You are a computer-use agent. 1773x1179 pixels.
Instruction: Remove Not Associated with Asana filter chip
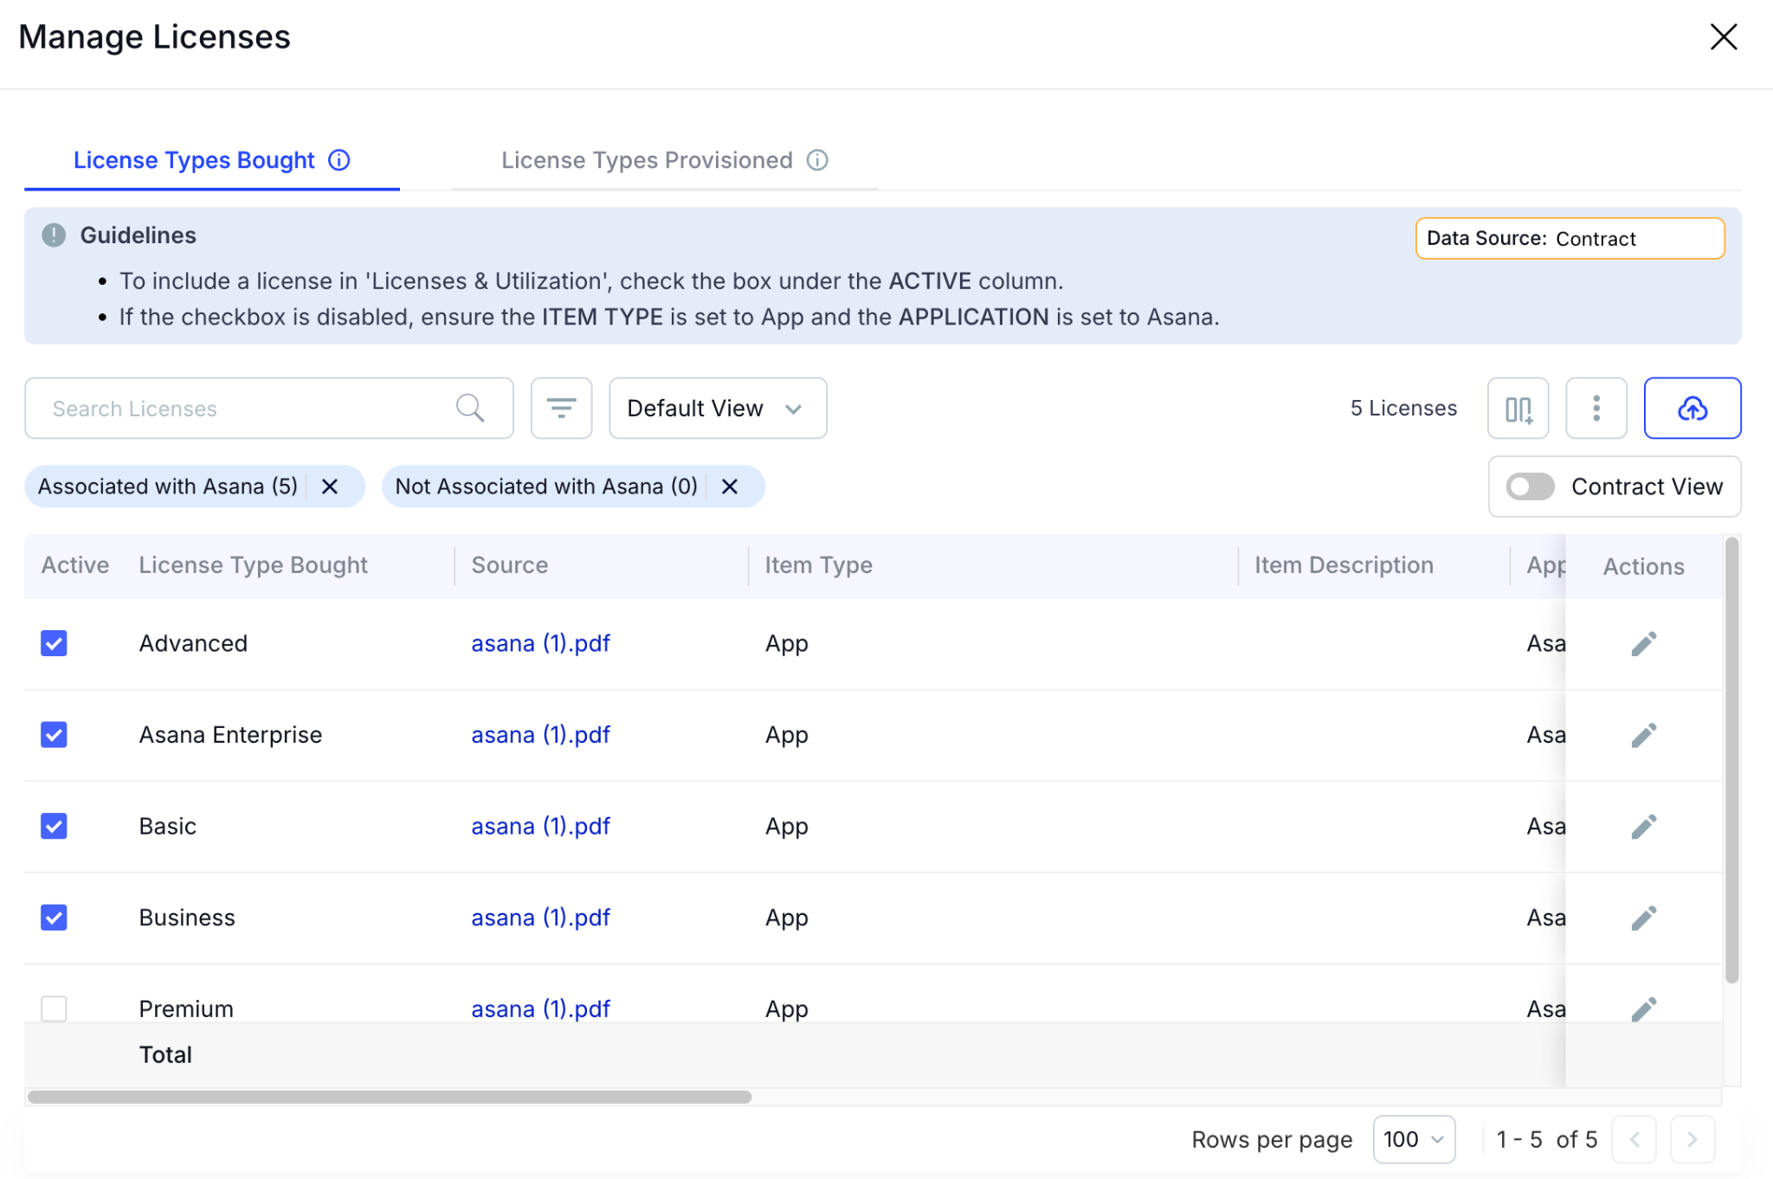pyautogui.click(x=730, y=486)
